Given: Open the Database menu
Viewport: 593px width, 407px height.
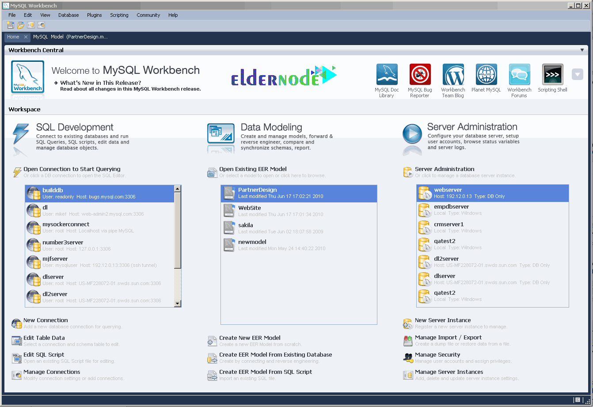Looking at the screenshot, I should tap(68, 15).
